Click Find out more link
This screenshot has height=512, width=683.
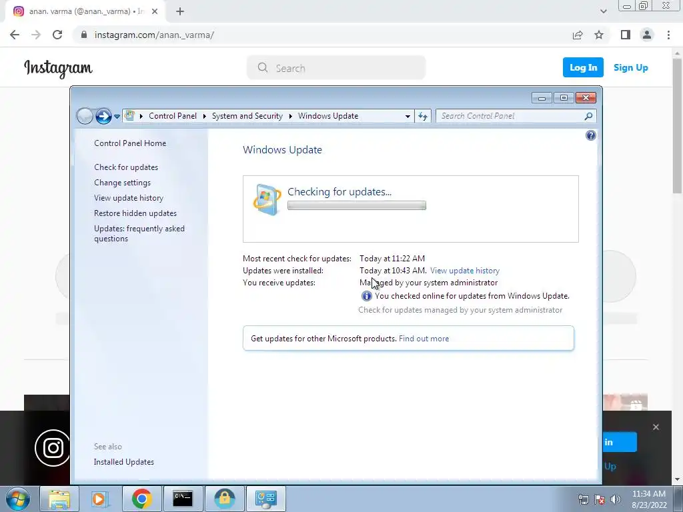424,339
